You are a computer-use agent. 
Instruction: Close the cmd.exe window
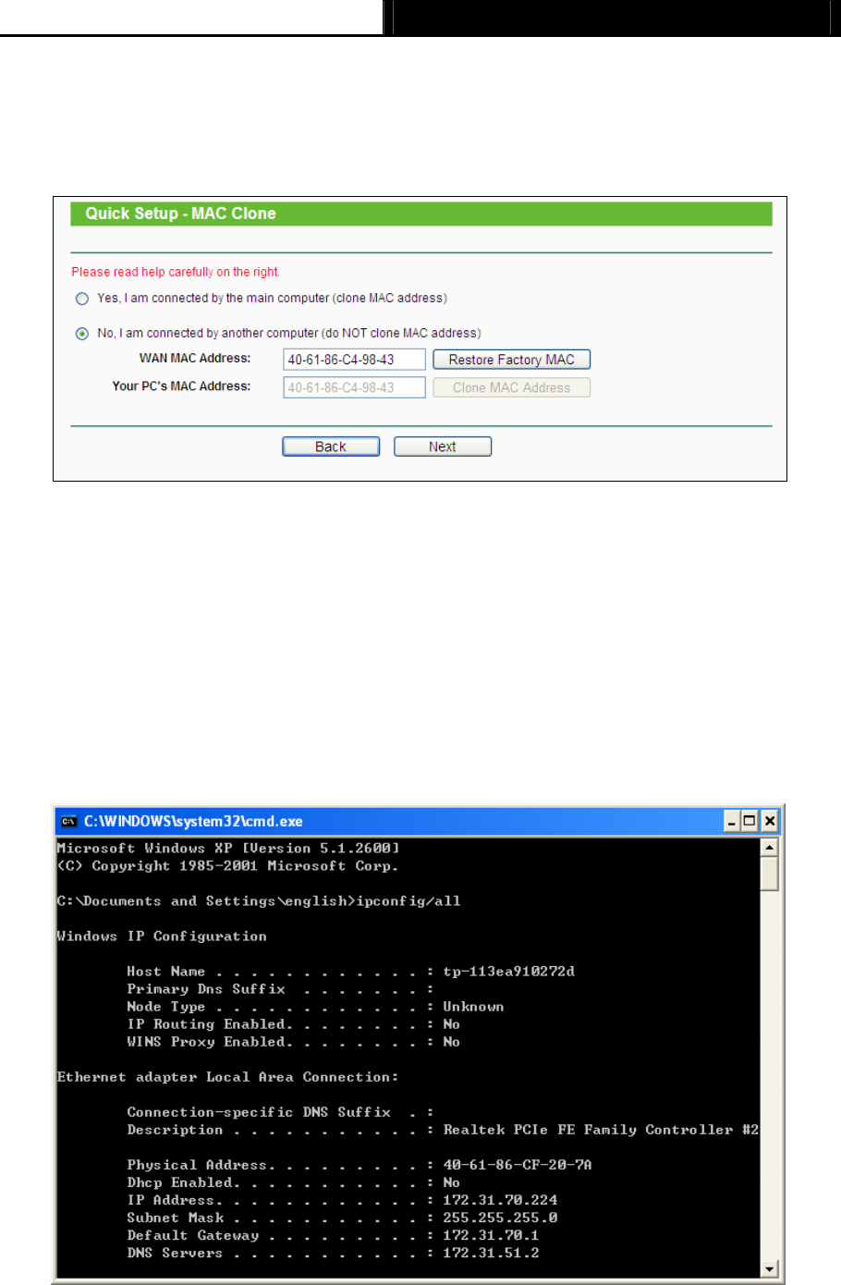(769, 821)
